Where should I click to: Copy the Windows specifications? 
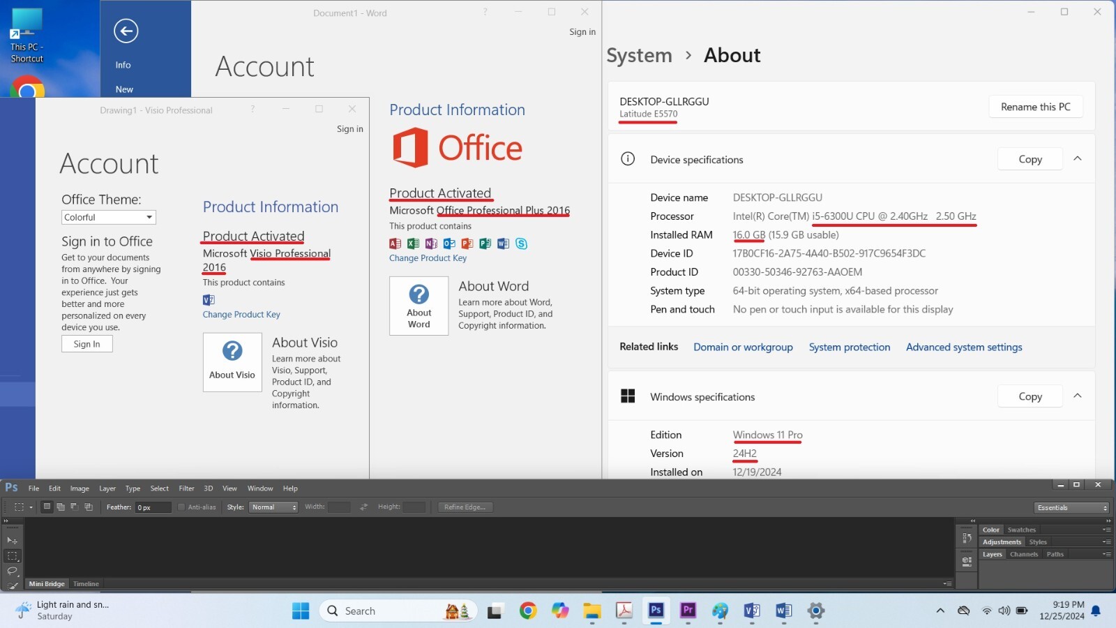click(1030, 396)
